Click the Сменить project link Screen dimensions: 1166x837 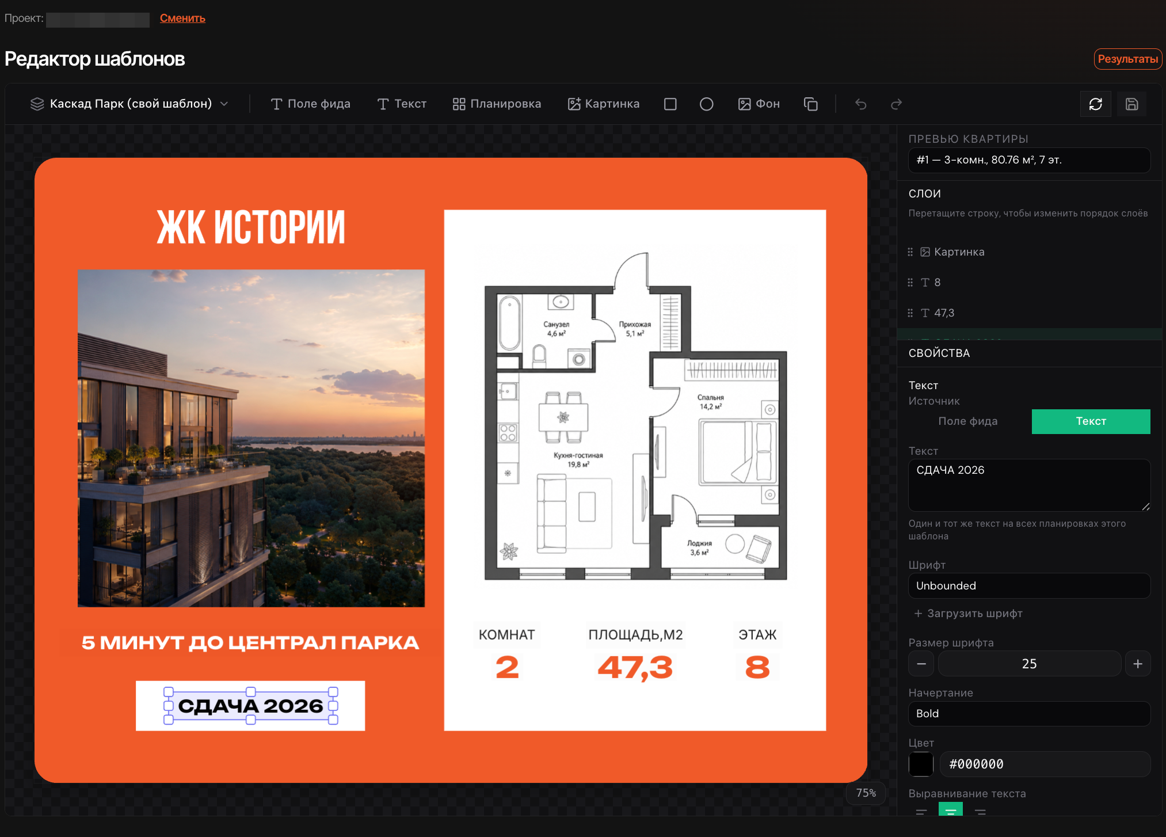click(x=182, y=18)
